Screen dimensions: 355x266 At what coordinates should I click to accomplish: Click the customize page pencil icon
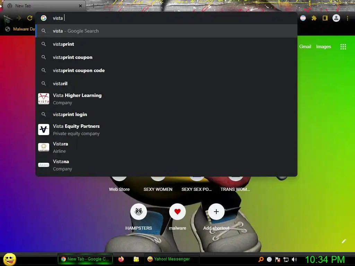click(344, 241)
